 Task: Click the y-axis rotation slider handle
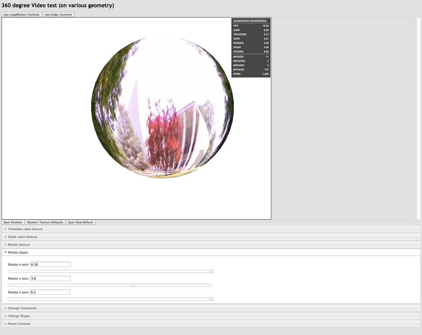point(133,285)
